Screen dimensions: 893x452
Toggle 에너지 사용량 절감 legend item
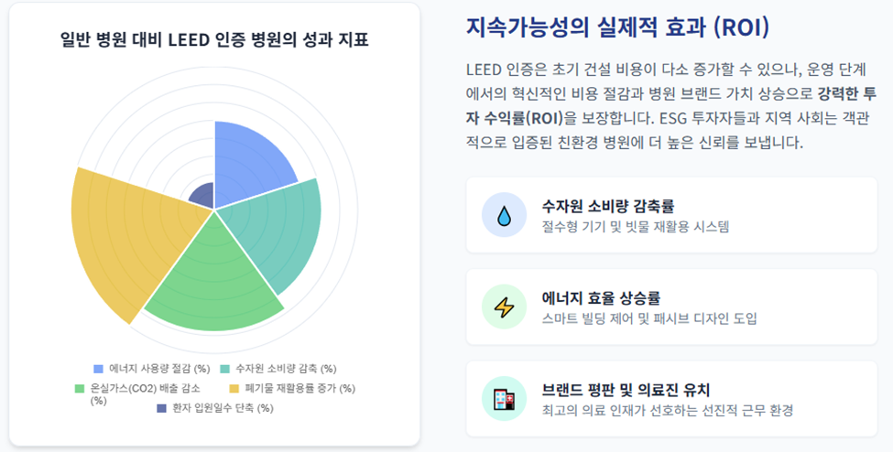coord(152,369)
